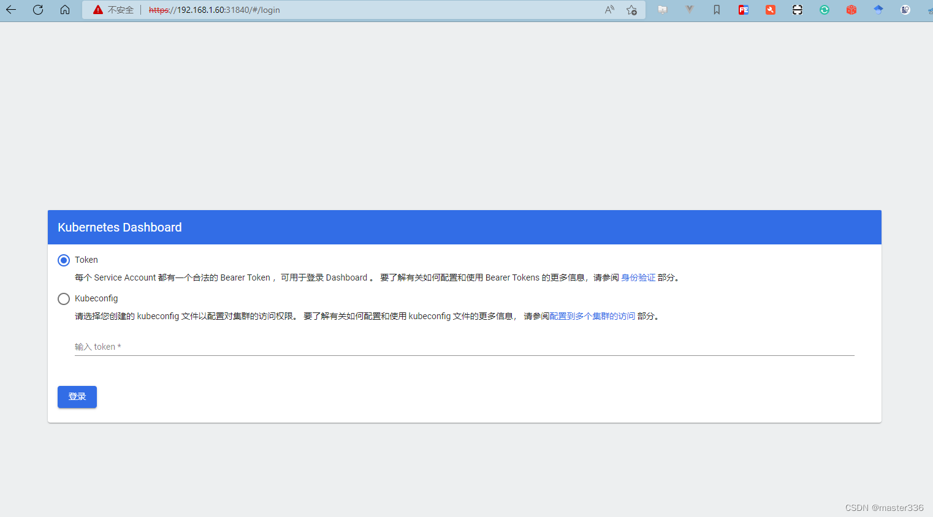Click the blue graduation cap extension icon
Image resolution: width=933 pixels, height=517 pixels.
(x=878, y=10)
